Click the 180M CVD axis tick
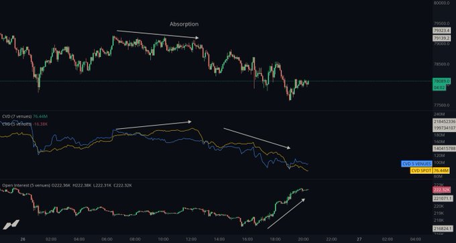The image size is (456, 243). tap(439, 135)
